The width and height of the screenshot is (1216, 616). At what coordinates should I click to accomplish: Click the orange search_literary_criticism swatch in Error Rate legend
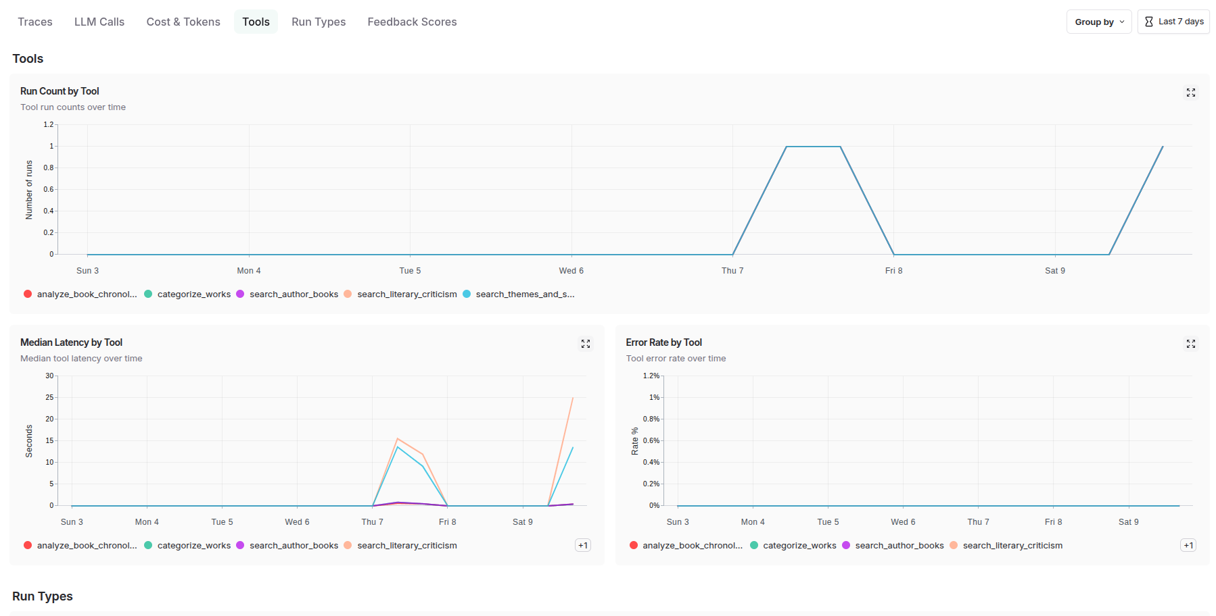[954, 545]
